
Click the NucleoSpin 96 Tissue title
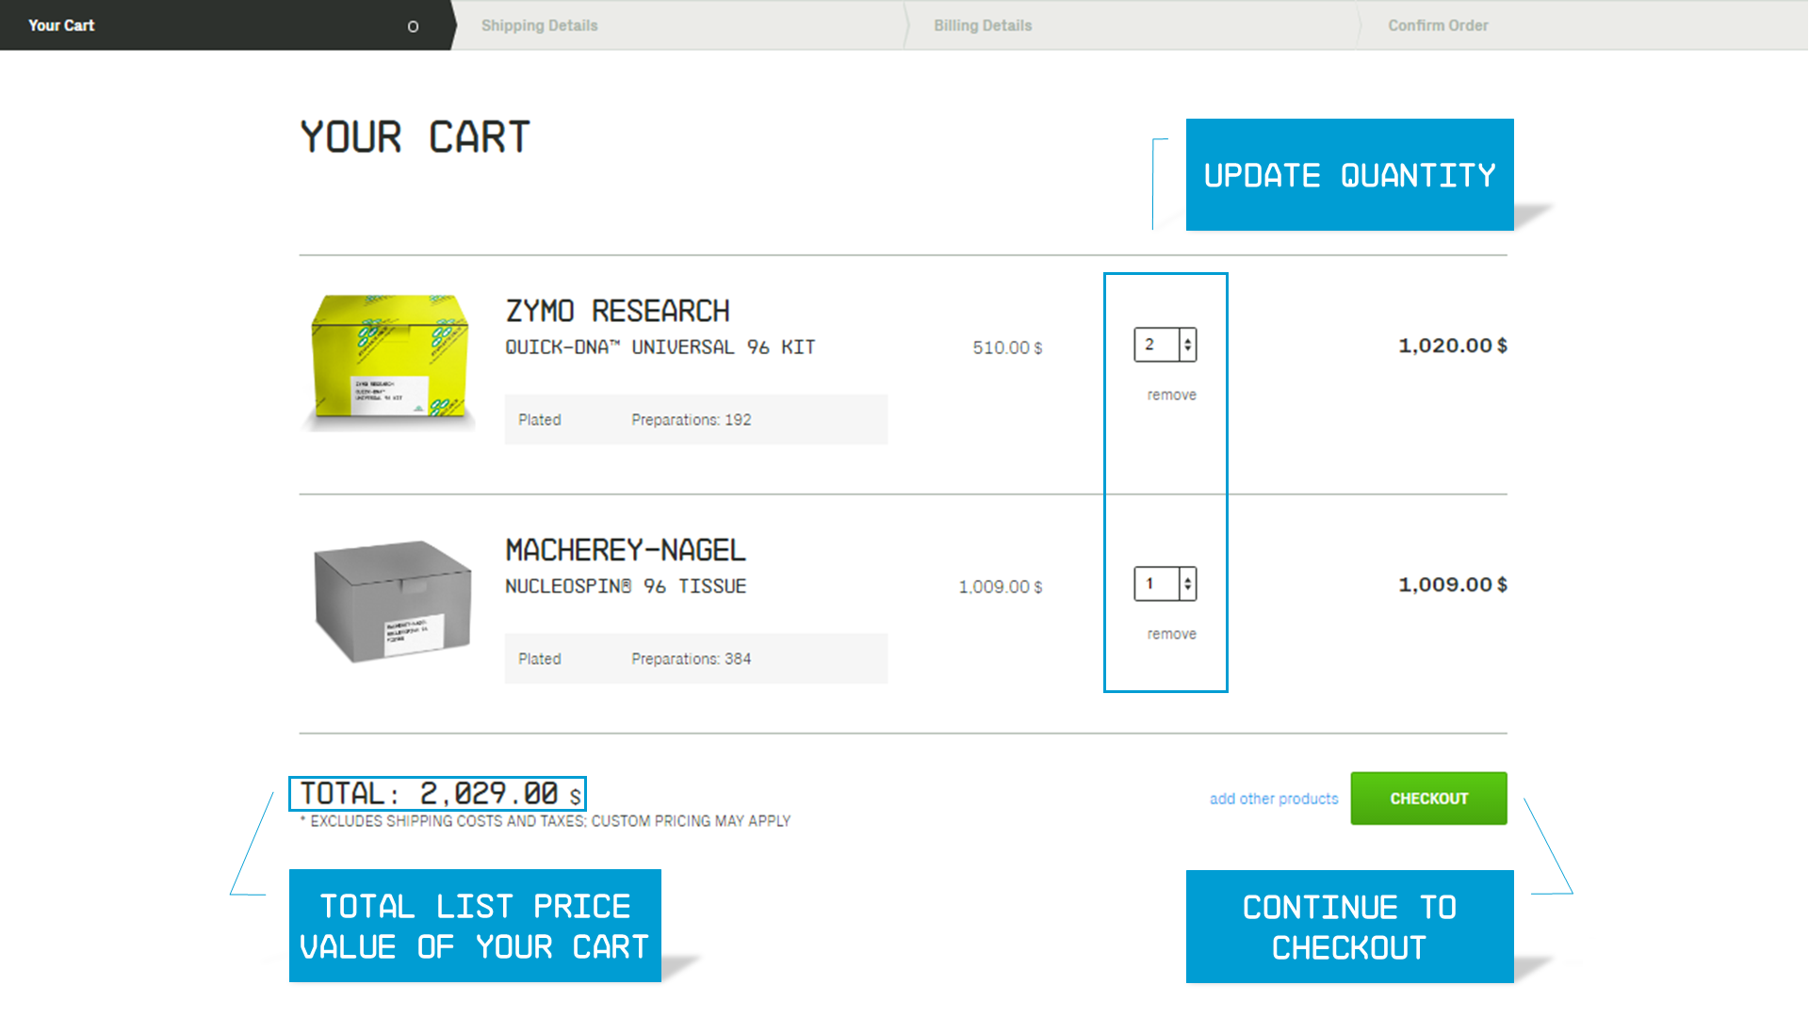[626, 587]
